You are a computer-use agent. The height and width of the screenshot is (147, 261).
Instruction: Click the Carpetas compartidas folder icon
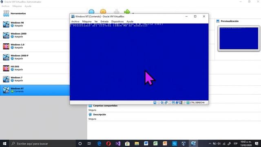coord(90,106)
